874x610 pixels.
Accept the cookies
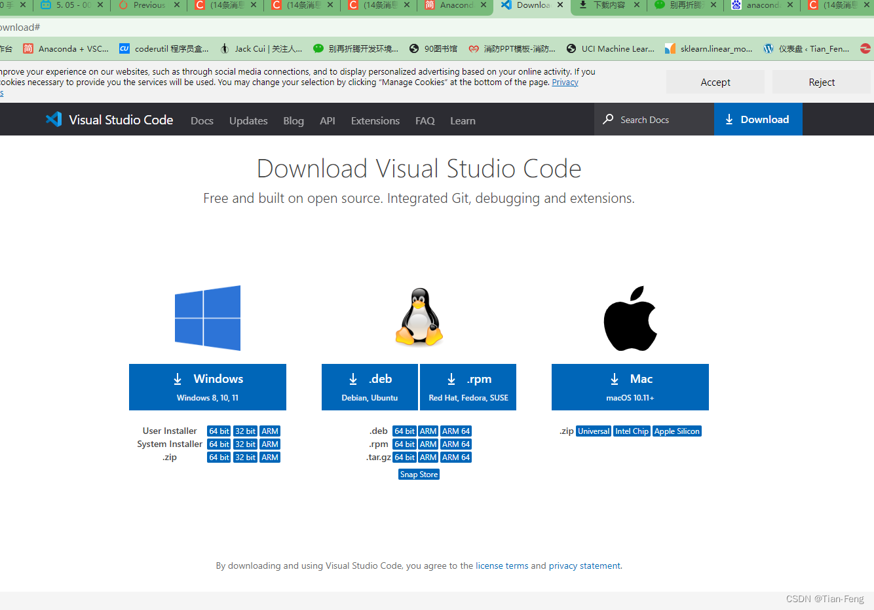715,82
